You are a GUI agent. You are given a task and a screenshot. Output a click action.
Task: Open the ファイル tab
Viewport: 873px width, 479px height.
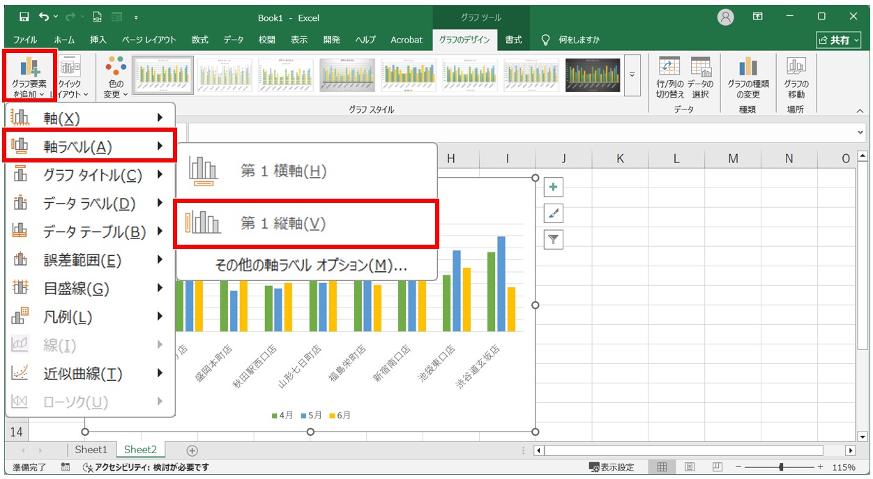point(25,40)
